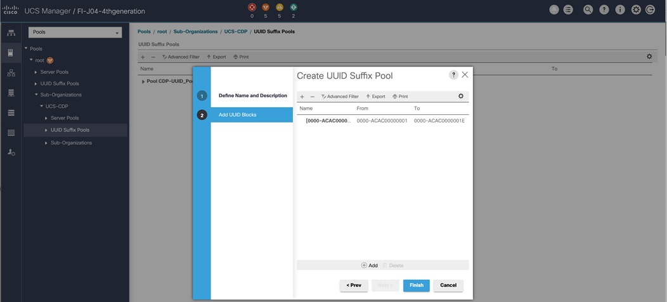Image resolution: width=667 pixels, height=302 pixels.
Task: Open the Pools dropdown in navigation pane
Action: [x=75, y=32]
